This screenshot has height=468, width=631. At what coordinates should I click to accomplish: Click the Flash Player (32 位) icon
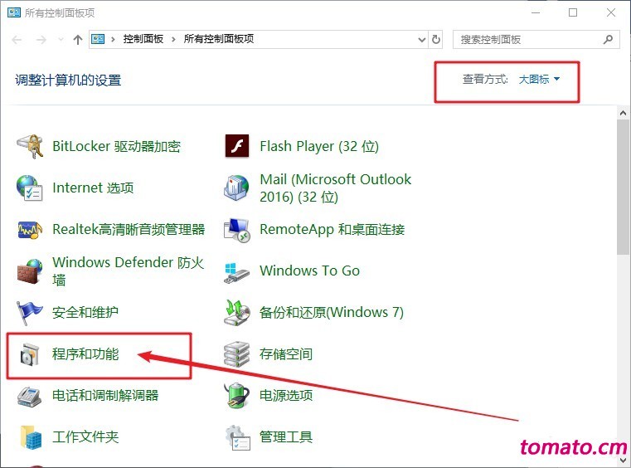tap(237, 146)
